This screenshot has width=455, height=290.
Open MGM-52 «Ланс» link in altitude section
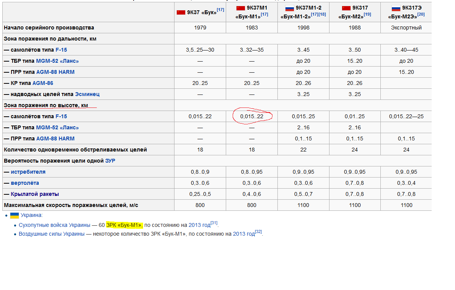click(x=57, y=127)
